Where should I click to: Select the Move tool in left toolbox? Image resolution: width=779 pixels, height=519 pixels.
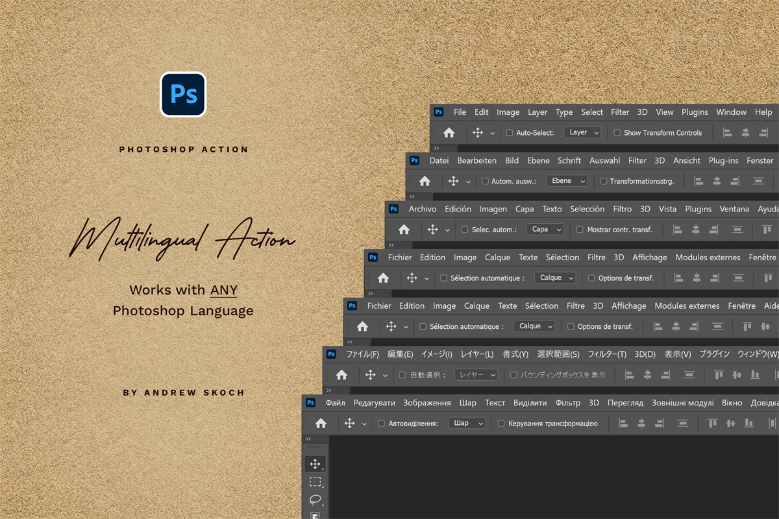[x=315, y=464]
